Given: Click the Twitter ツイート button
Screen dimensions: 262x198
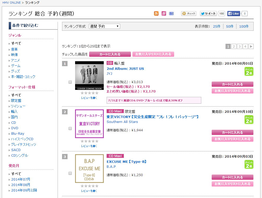Looking at the screenshot, I should coord(208,14).
